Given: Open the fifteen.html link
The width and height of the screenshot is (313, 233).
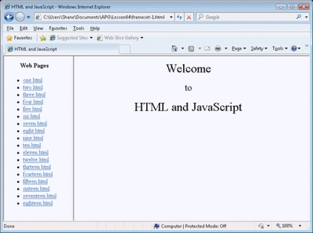Looking at the screenshot, I should coord(35,182).
